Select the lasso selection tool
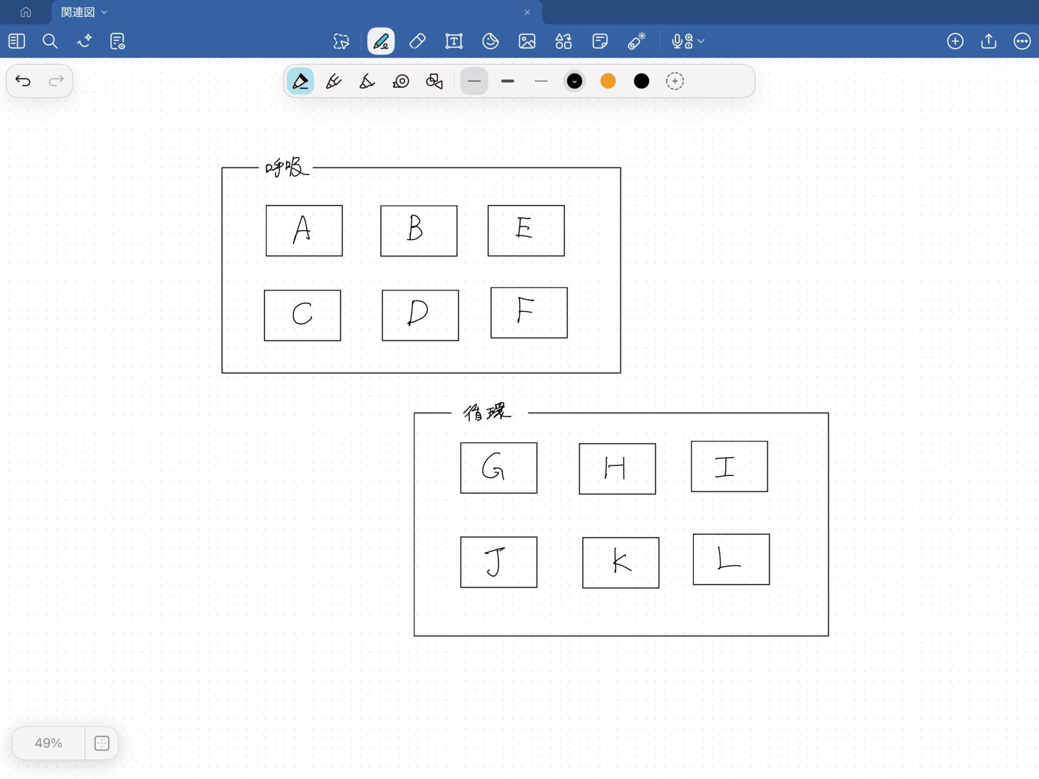Image resolution: width=1039 pixels, height=779 pixels. coord(341,41)
